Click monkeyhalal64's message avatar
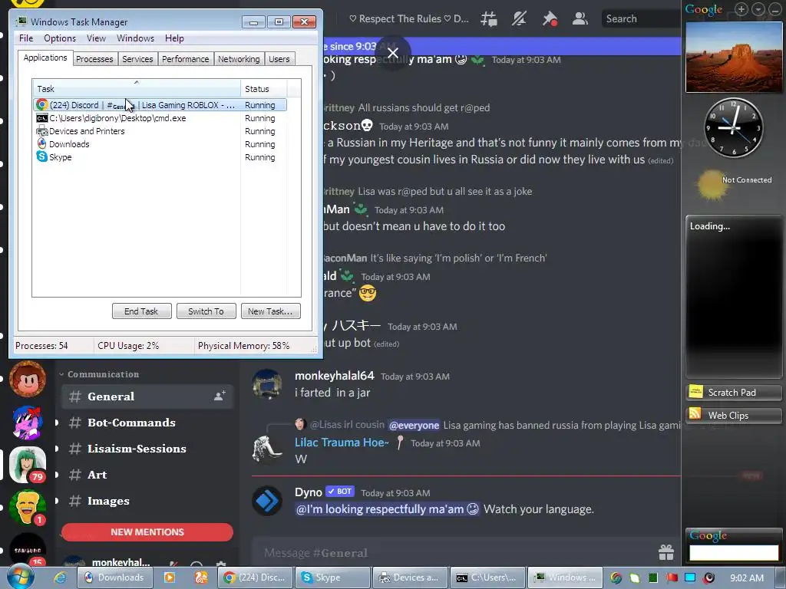The width and height of the screenshot is (786, 589). 266,384
